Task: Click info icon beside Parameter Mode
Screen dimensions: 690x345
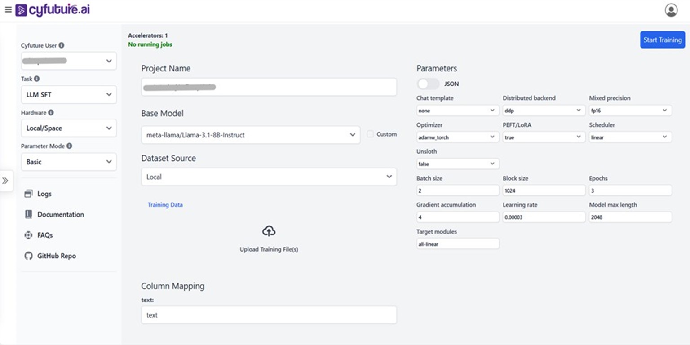Action: (x=69, y=146)
